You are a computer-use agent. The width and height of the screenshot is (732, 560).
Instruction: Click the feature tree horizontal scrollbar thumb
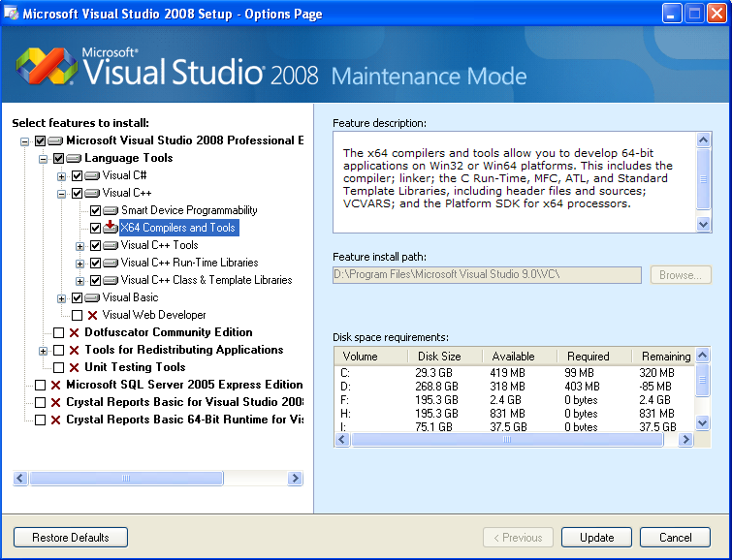coord(126,478)
